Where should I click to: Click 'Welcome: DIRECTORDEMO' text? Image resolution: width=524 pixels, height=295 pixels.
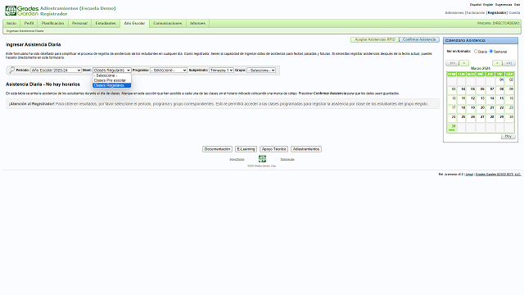click(x=499, y=24)
